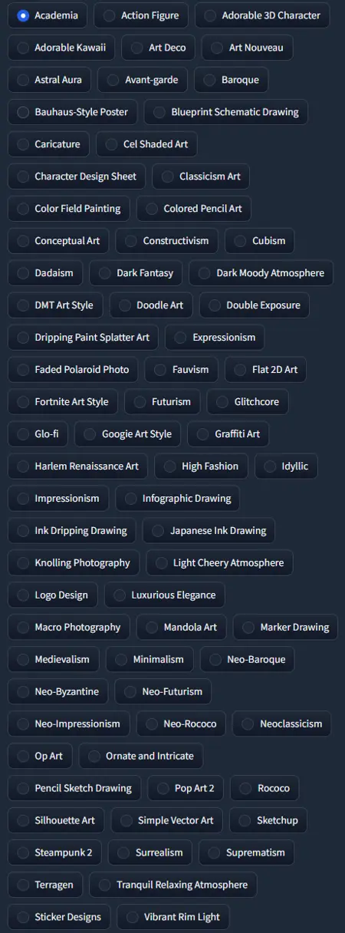This screenshot has width=345, height=933.
Task: Pick the Baroque style option
Action: point(231,80)
